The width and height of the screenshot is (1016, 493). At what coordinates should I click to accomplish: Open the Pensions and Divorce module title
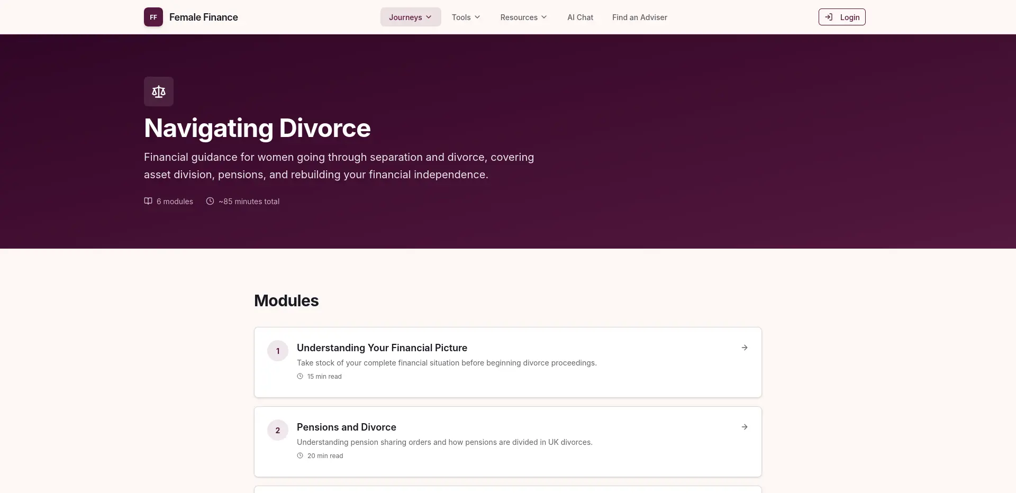point(346,427)
